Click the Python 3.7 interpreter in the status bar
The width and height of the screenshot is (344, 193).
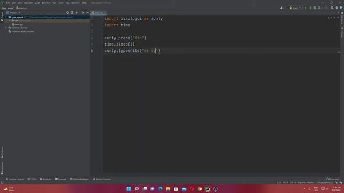[320, 182]
